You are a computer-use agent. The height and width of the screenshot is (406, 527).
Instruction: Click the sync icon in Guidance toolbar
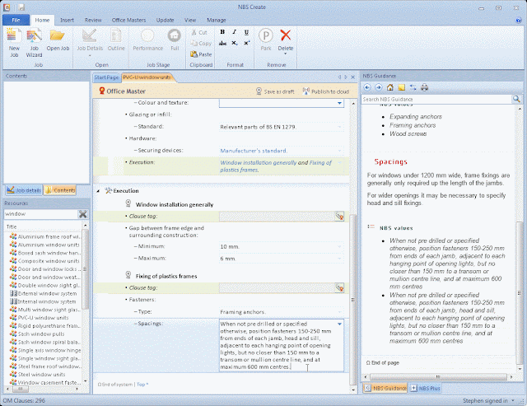tap(413, 87)
